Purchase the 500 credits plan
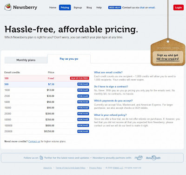Image resolution: width=186 pixels, height=175 pixels. pos(83,84)
